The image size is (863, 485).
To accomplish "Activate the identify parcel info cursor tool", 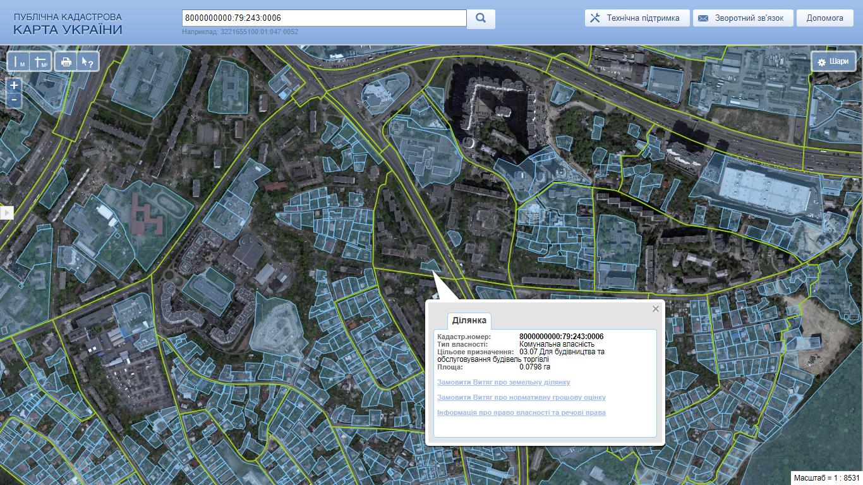I will (x=87, y=62).
